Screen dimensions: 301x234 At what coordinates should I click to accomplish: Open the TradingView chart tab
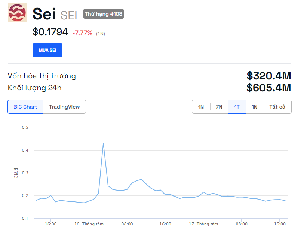(64, 107)
